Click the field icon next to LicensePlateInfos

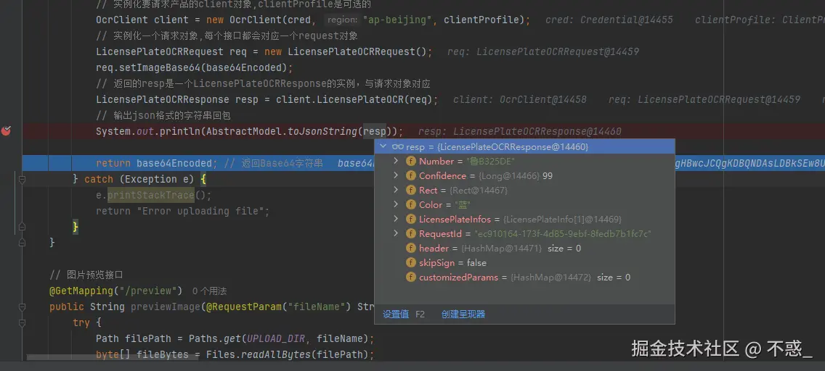tap(411, 220)
